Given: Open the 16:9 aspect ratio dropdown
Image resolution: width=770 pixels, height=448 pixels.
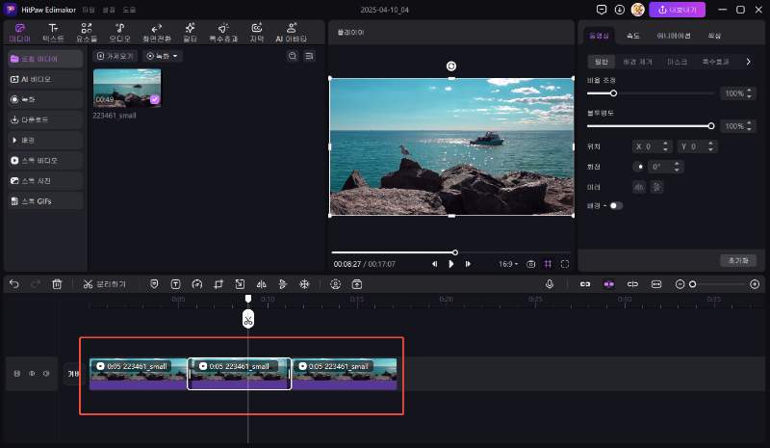Looking at the screenshot, I should [508, 263].
